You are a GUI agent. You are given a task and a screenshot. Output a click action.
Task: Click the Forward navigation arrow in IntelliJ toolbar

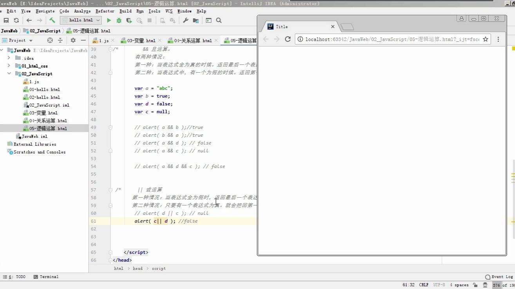40,20
